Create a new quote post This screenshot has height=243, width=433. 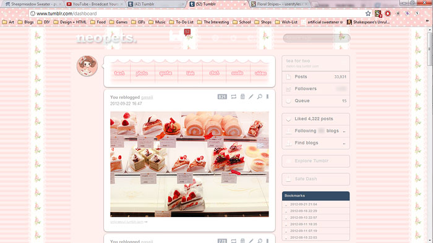click(165, 73)
